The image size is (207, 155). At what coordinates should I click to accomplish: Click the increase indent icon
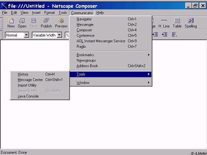(165, 35)
